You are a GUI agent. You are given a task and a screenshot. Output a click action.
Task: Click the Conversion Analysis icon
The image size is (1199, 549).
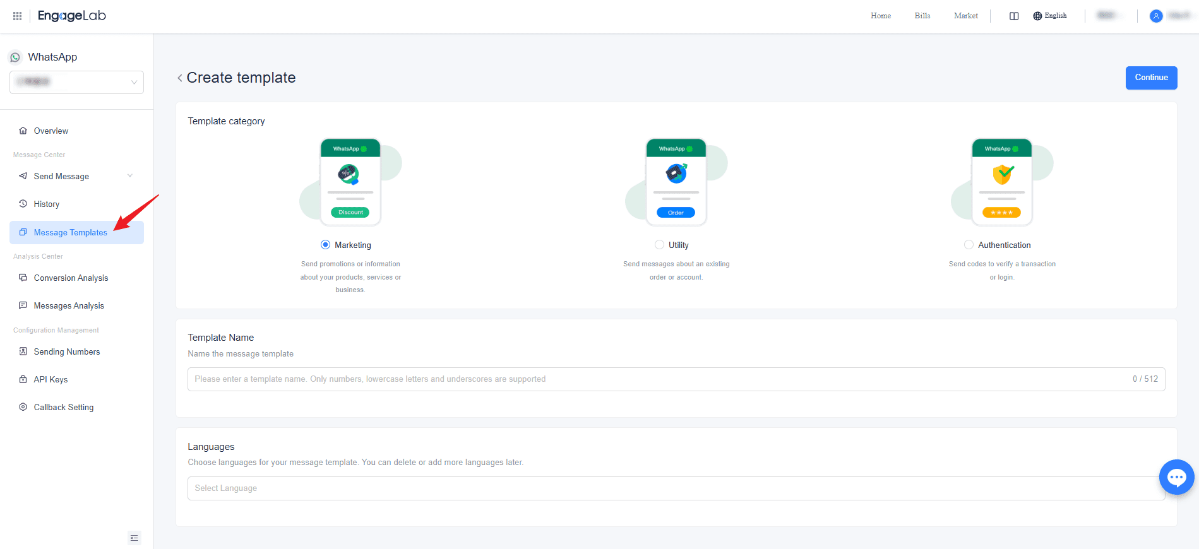[x=23, y=278]
